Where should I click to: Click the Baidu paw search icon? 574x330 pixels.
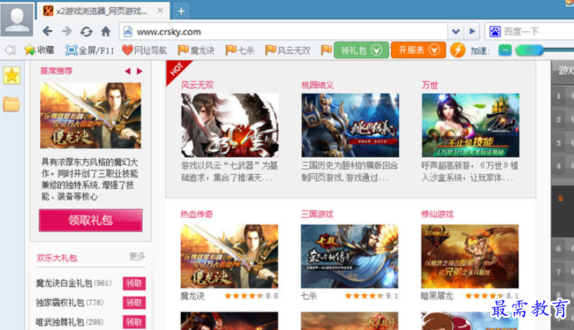(x=494, y=32)
